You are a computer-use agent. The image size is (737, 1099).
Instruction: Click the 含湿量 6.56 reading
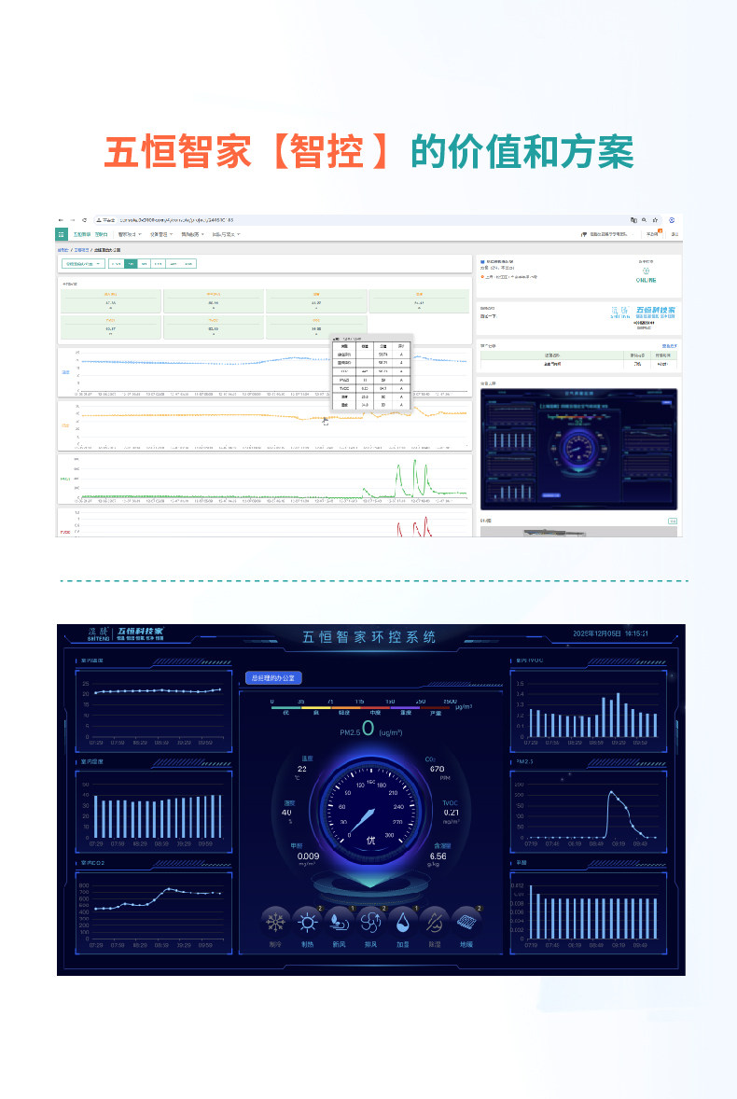pyautogui.click(x=439, y=856)
